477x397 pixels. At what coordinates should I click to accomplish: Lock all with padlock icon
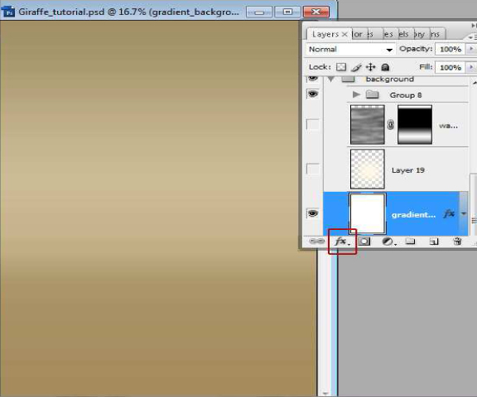click(385, 67)
